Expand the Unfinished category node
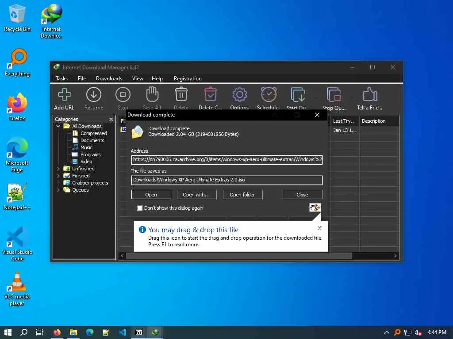This screenshot has width=453, height=339. pos(58,169)
